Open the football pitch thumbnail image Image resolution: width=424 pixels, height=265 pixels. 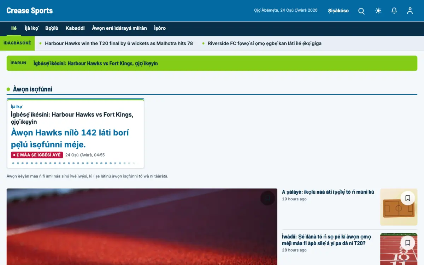(x=399, y=207)
